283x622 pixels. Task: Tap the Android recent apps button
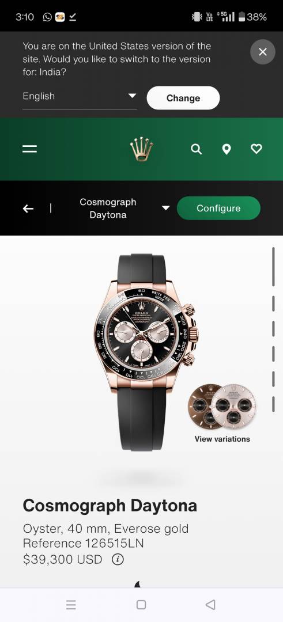coord(71,605)
